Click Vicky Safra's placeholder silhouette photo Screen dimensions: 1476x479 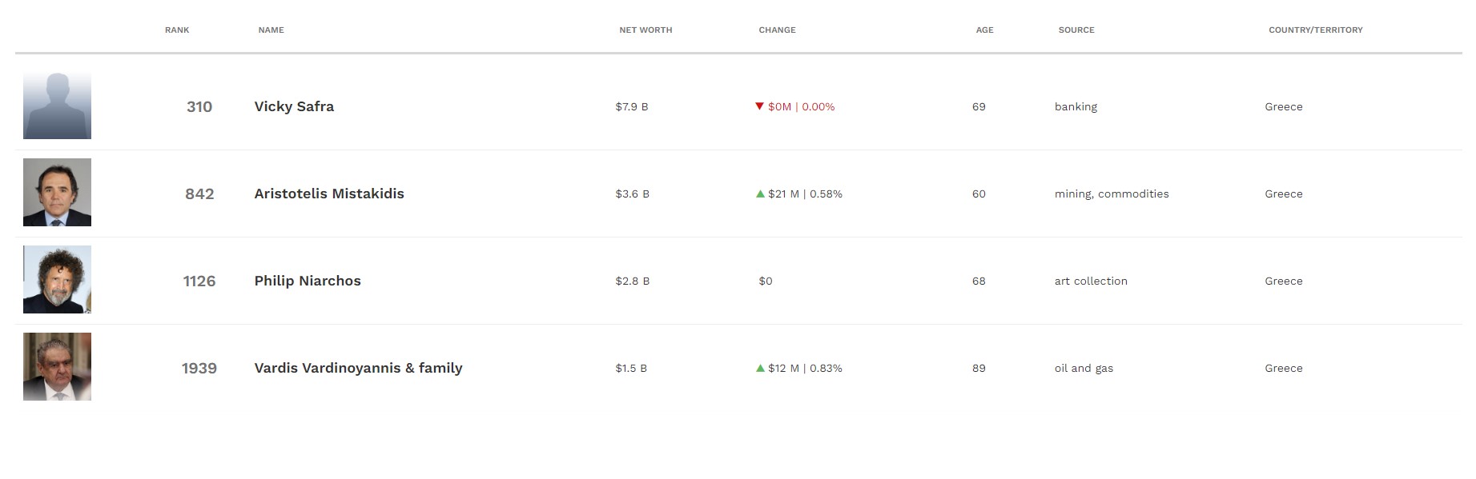tap(57, 106)
